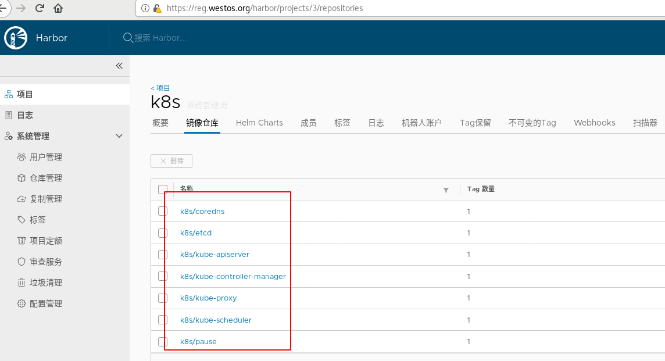This screenshot has width=665, height=361.
Task: Check the k8s/coredns row checkbox
Action: click(162, 211)
